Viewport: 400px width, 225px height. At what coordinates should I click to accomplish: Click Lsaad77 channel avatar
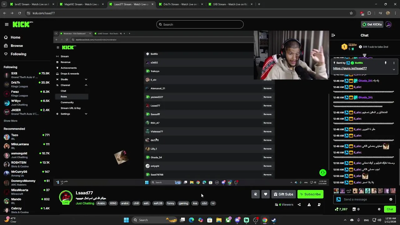coord(66,197)
